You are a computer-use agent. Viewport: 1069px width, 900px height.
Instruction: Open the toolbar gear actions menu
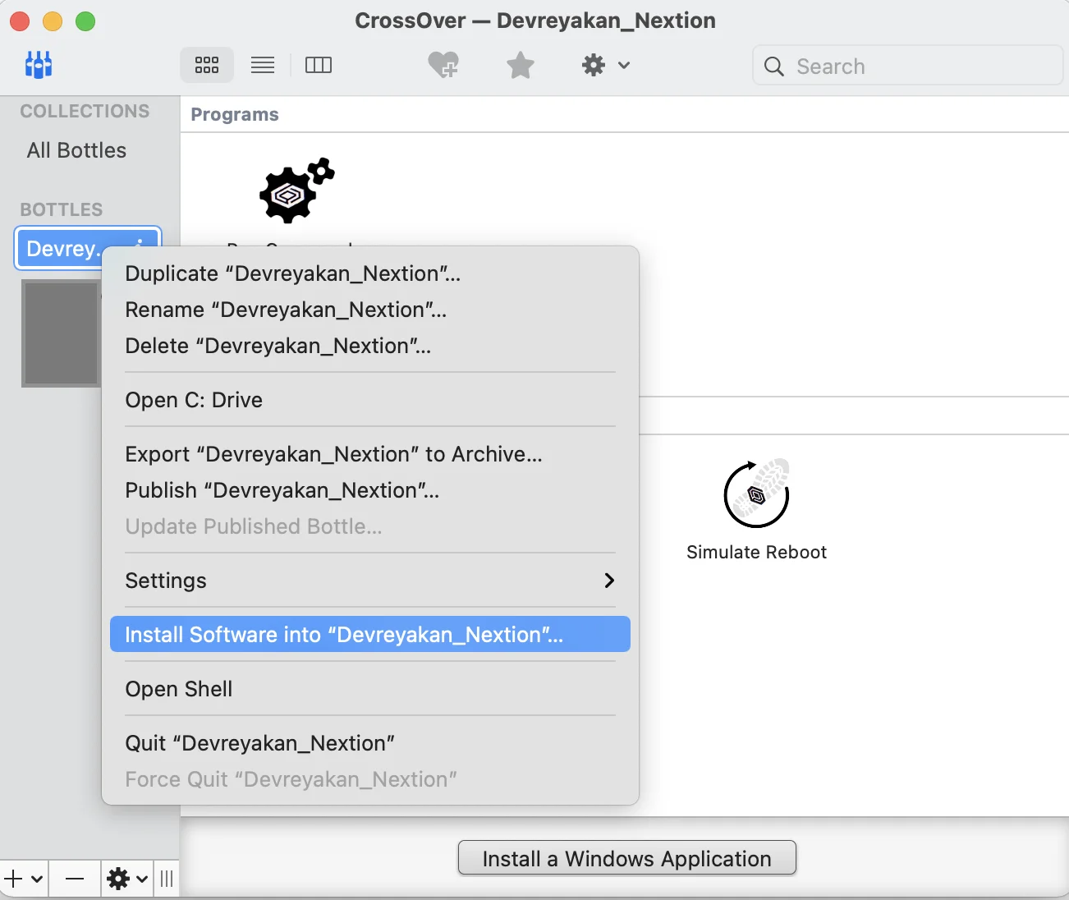(606, 65)
